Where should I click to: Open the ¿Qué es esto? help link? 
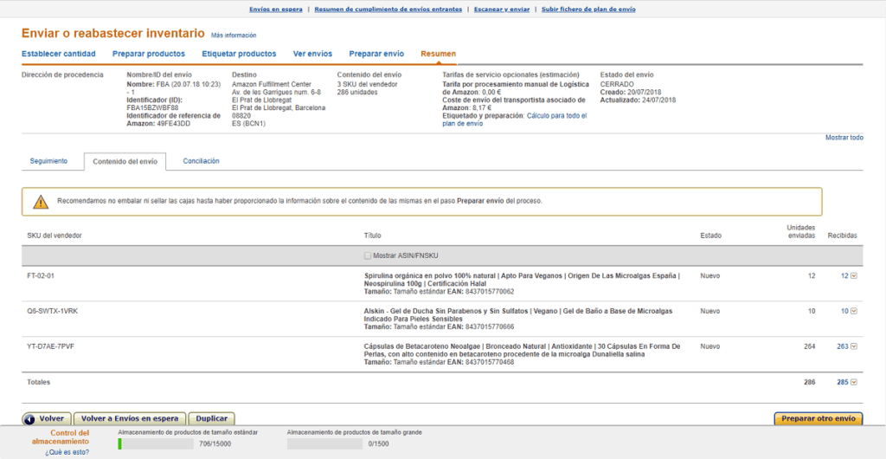tap(67, 451)
